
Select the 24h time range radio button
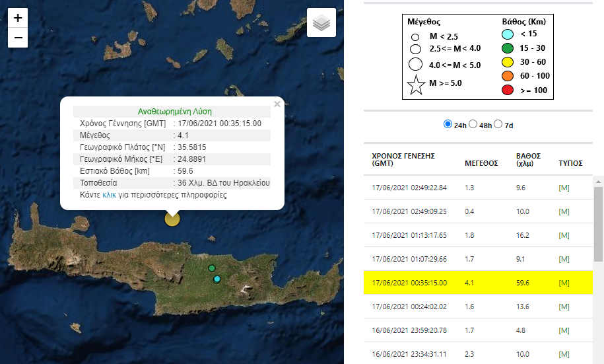point(448,124)
